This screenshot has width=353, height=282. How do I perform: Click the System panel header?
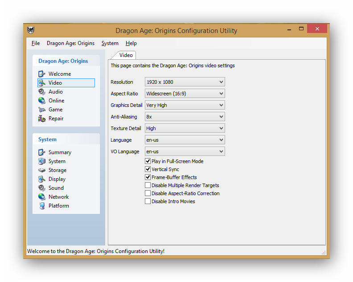(66, 139)
